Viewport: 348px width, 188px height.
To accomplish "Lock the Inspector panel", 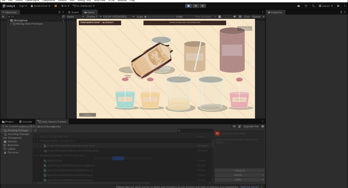I will point(341,12).
